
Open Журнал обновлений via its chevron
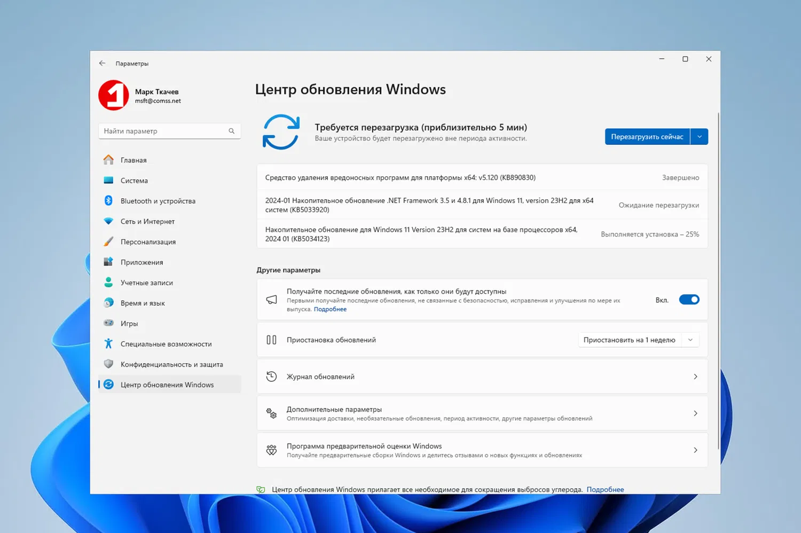[x=695, y=377]
